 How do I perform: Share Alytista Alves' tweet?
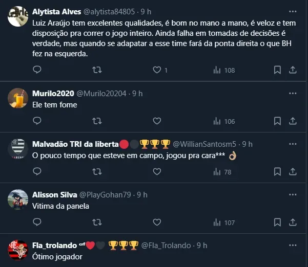(x=293, y=70)
